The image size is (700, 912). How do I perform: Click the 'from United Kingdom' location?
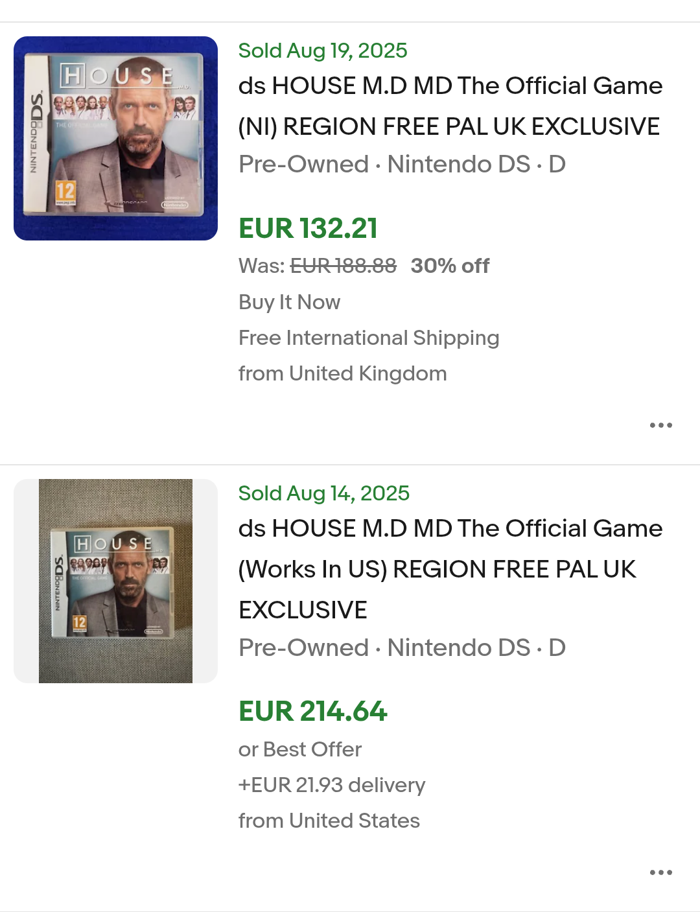tap(342, 373)
